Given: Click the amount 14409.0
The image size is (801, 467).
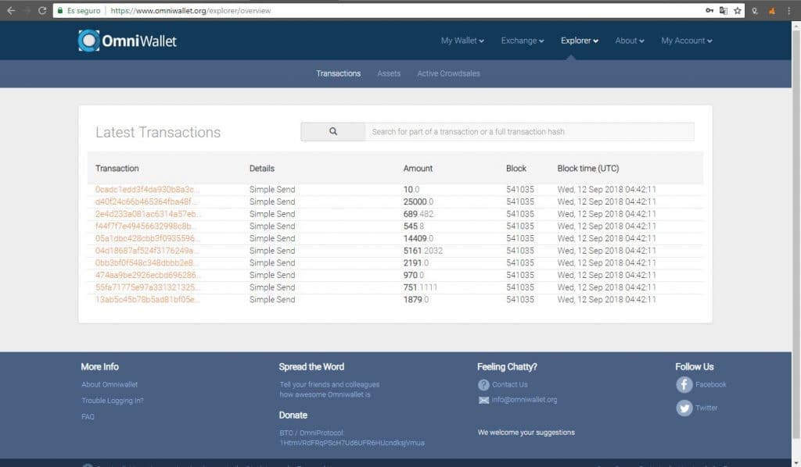Looking at the screenshot, I should pos(418,238).
